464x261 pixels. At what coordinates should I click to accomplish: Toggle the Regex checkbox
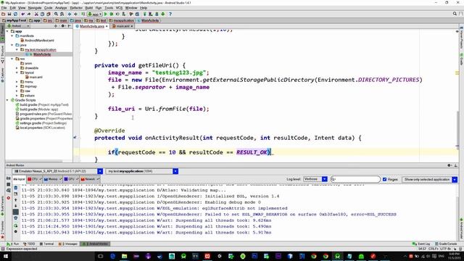click(385, 179)
